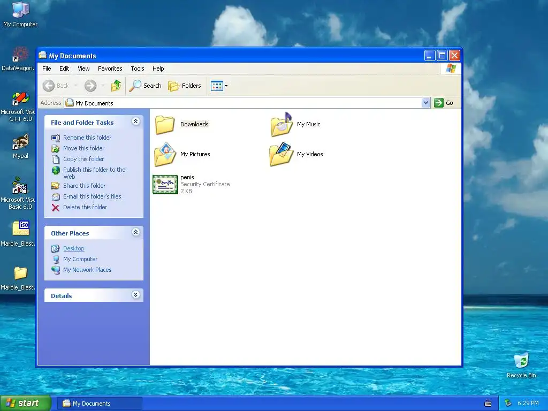Select the 'penis' file name text

187,177
